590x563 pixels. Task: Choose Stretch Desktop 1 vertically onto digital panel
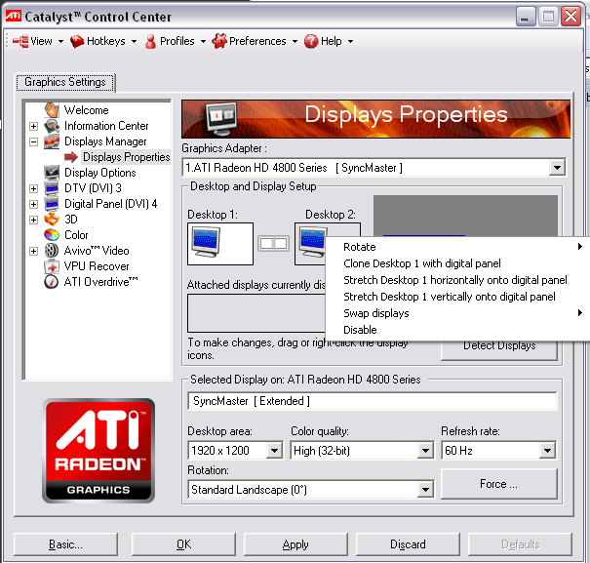tap(457, 297)
